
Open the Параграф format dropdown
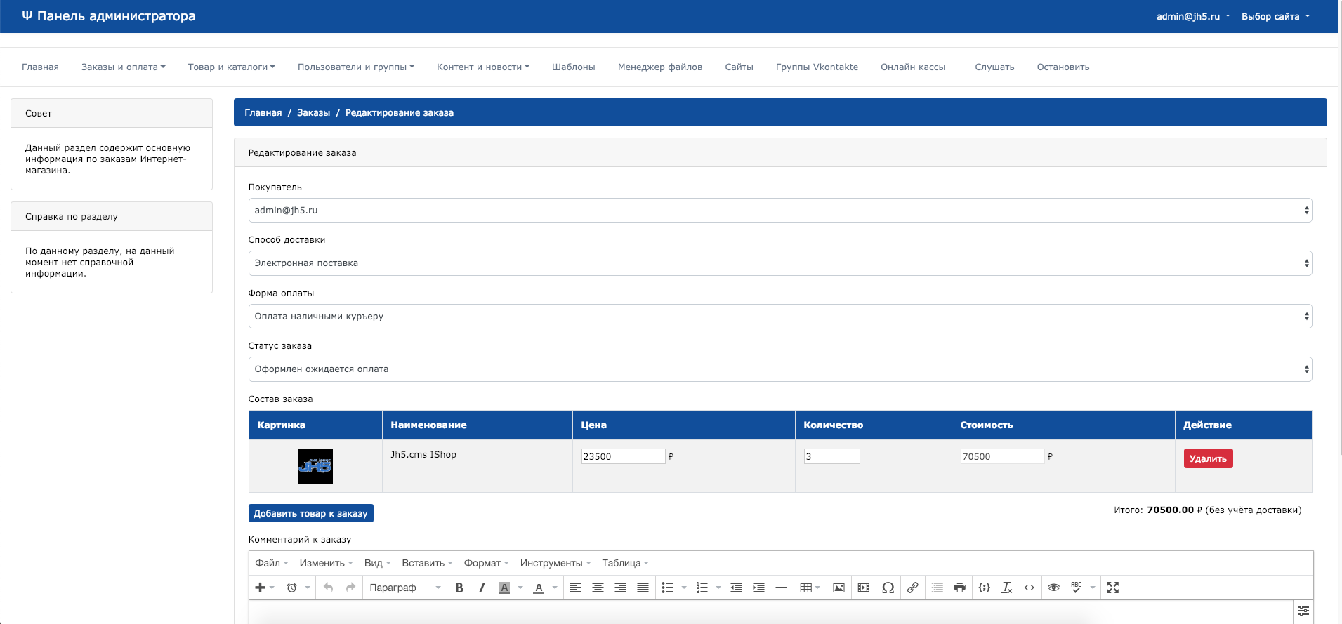click(x=405, y=588)
